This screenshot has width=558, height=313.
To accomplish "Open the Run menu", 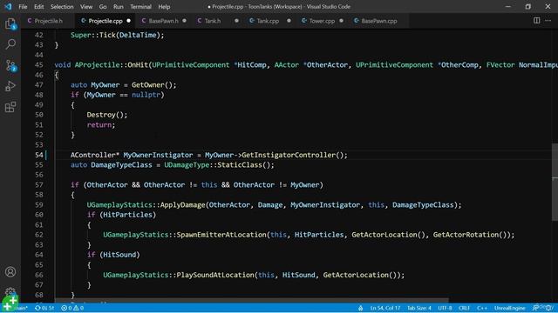I will pos(119,6).
